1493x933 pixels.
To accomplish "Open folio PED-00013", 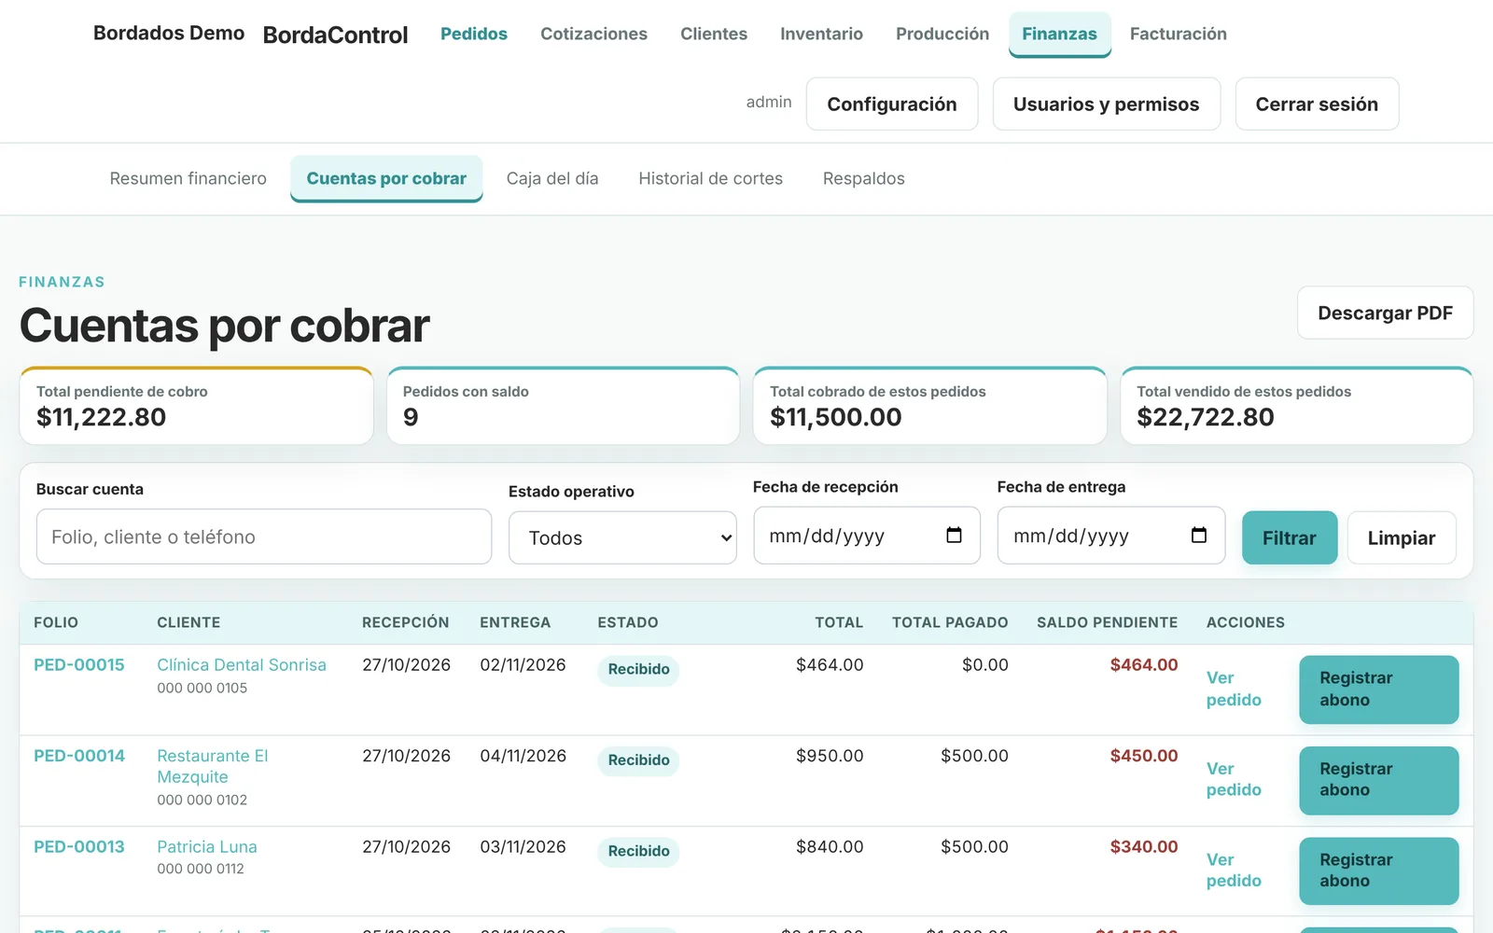I will [x=79, y=847].
